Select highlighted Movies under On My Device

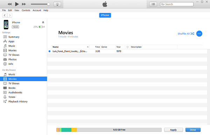tap(23, 79)
